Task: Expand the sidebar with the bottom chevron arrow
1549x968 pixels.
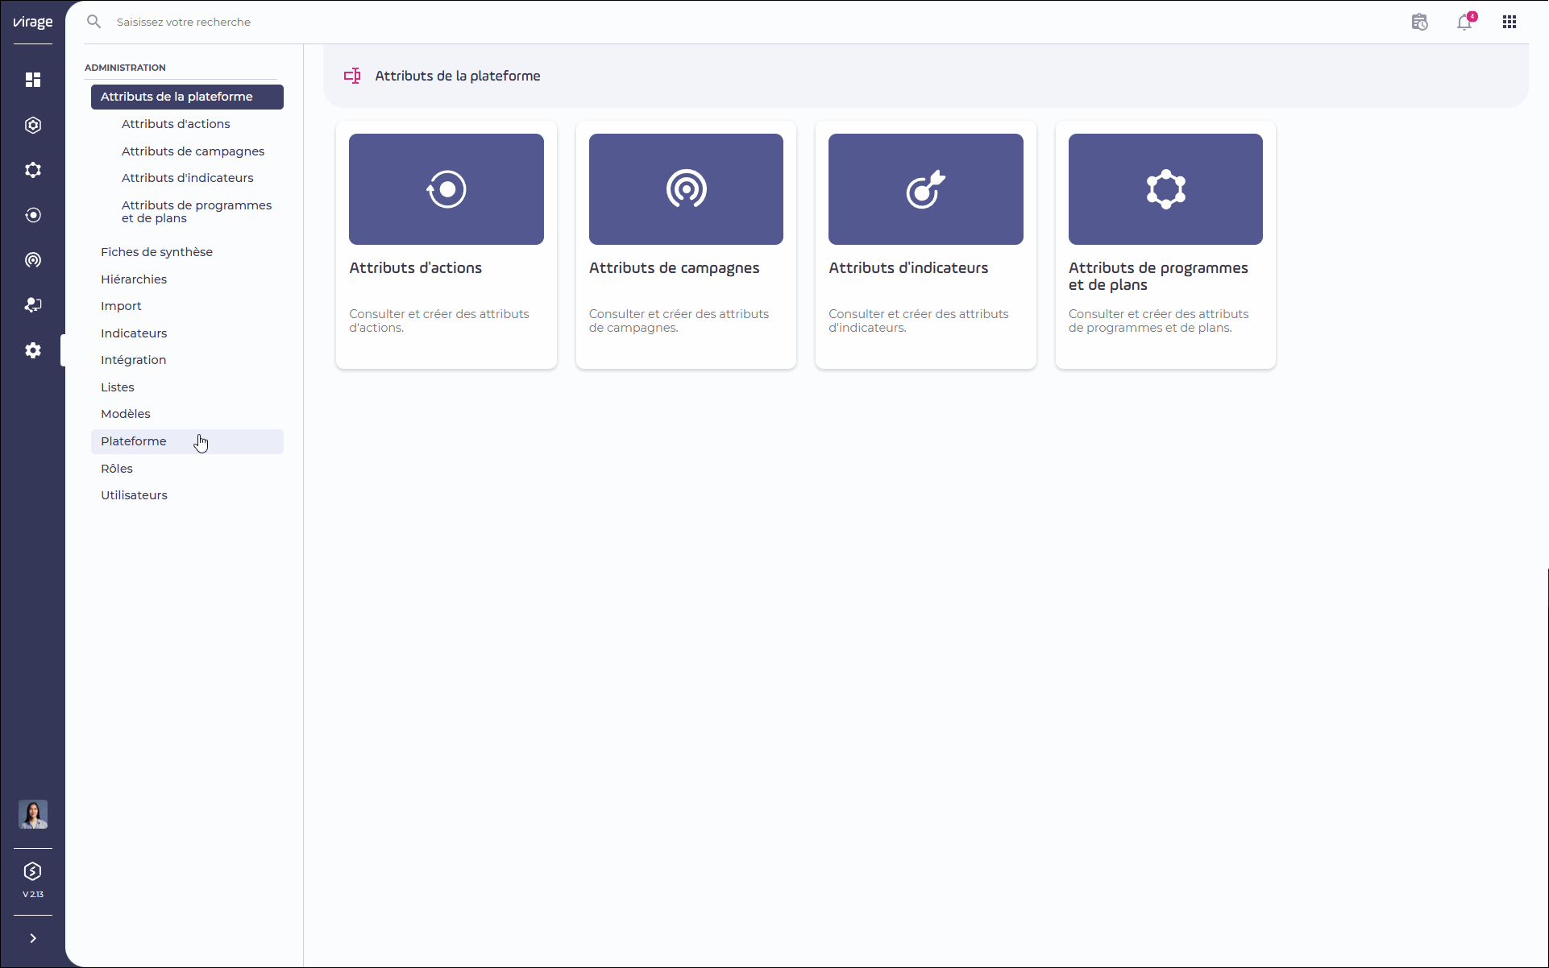Action: coord(32,938)
